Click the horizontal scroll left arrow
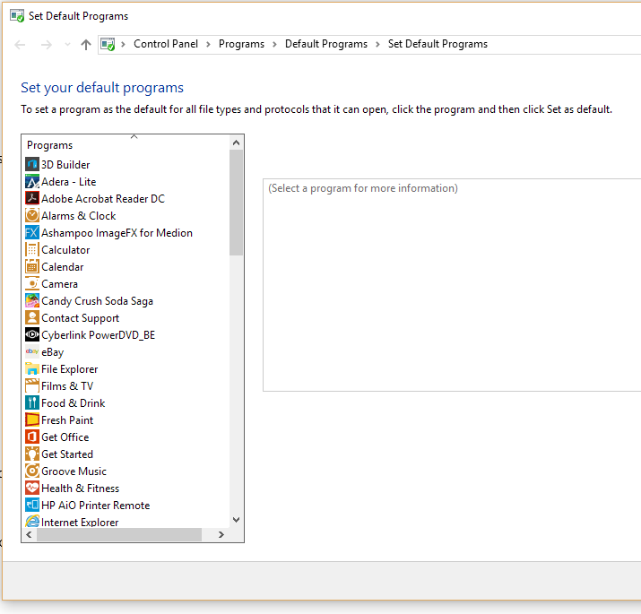 coord(29,535)
